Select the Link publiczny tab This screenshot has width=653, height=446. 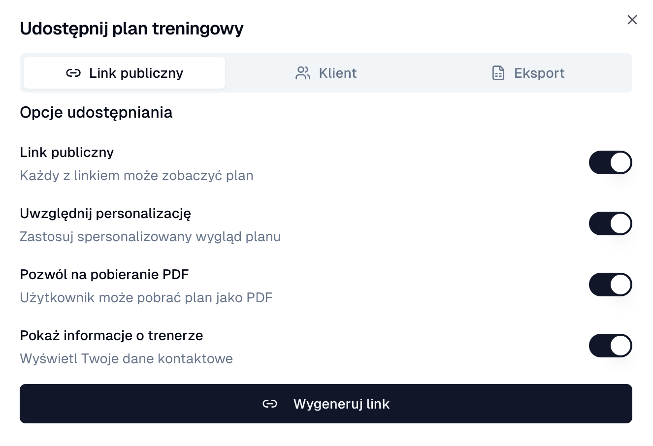click(124, 72)
